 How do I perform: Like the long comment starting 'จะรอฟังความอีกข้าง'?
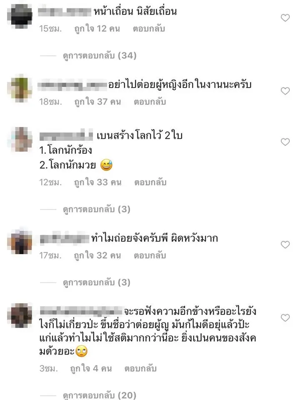click(x=285, y=317)
